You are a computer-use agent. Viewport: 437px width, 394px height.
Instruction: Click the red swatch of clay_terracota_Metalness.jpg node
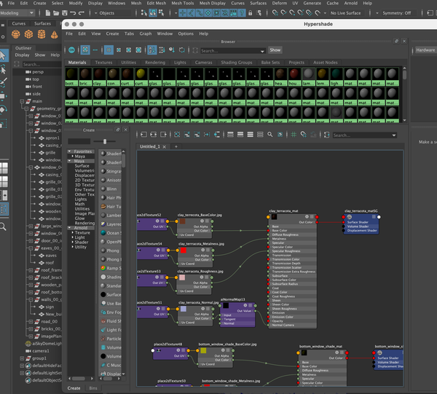pos(183,251)
